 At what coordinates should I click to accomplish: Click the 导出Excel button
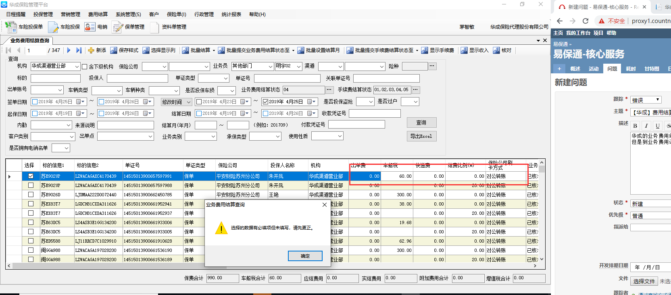tap(421, 136)
